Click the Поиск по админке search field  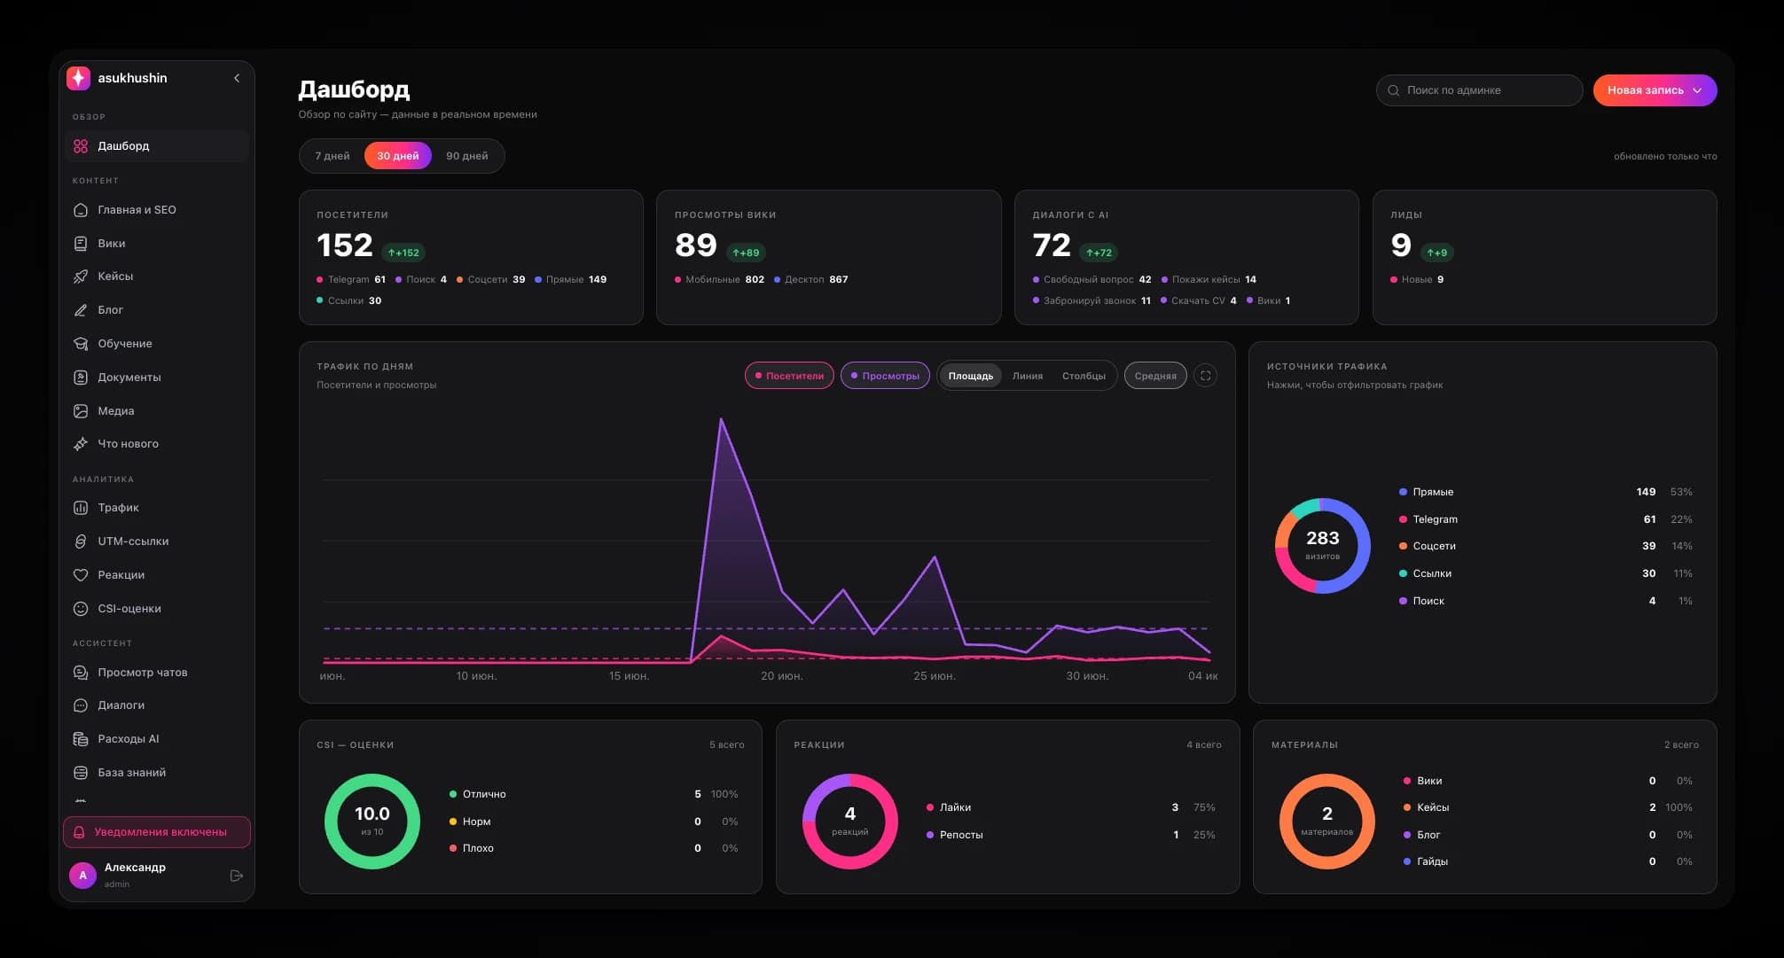coord(1479,90)
